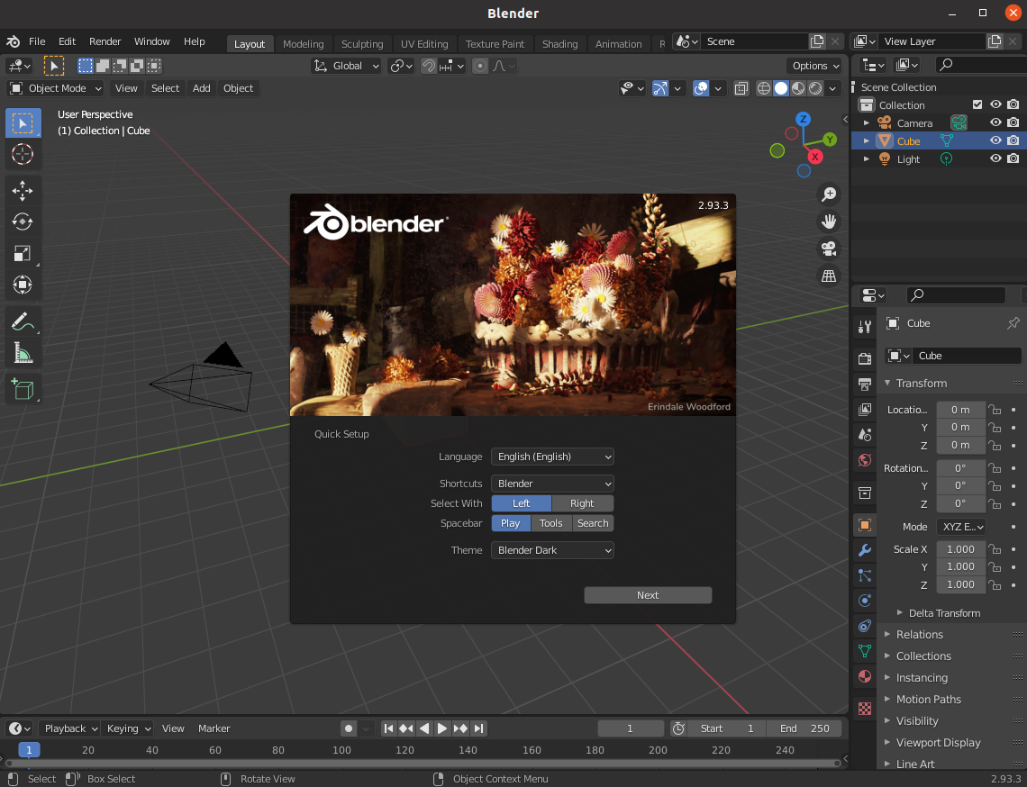Click the red X axis gizmo ball

tap(814, 157)
